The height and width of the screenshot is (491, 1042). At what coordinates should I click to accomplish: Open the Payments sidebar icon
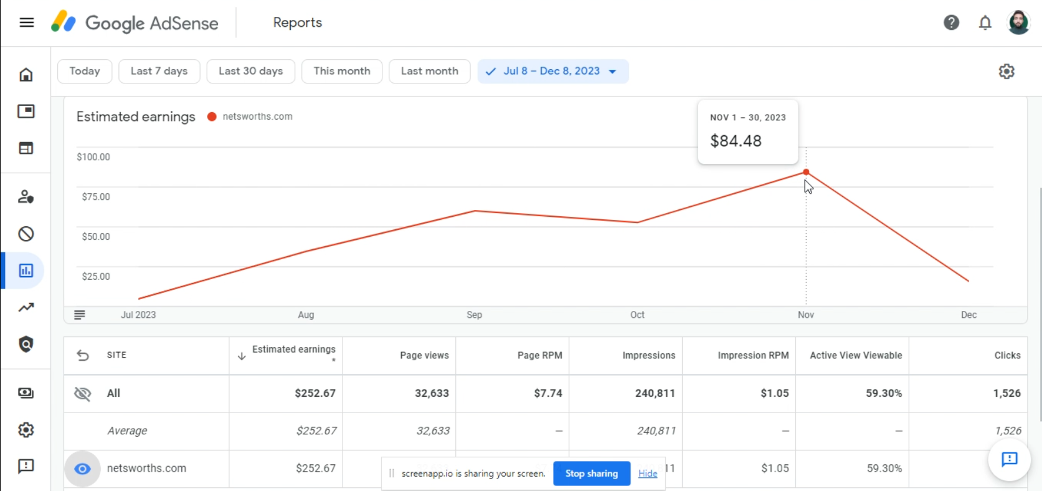[26, 393]
